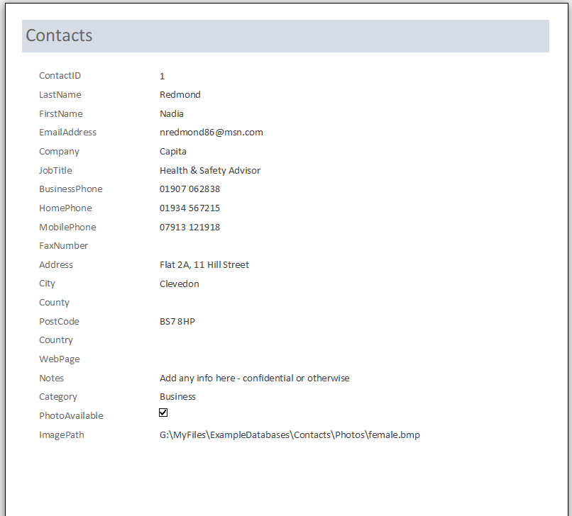Click the City value Clevedon
This screenshot has height=516, width=572.
pyautogui.click(x=180, y=284)
